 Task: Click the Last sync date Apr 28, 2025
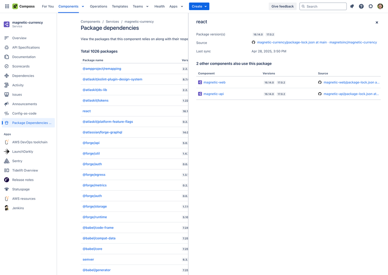pos(269,52)
